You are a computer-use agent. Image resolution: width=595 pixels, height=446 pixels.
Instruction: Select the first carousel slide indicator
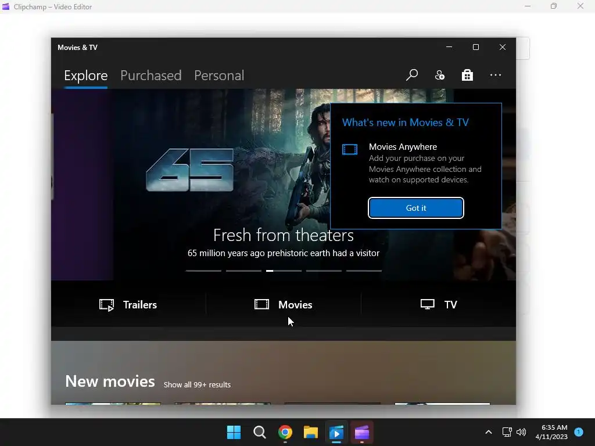[x=203, y=271]
